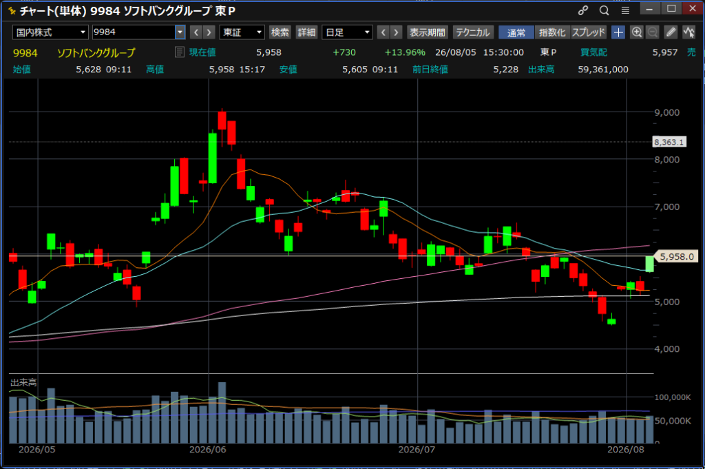Image resolution: width=705 pixels, height=469 pixels.
Task: Open the hamburger menu icon in title bar
Action: click(x=625, y=10)
